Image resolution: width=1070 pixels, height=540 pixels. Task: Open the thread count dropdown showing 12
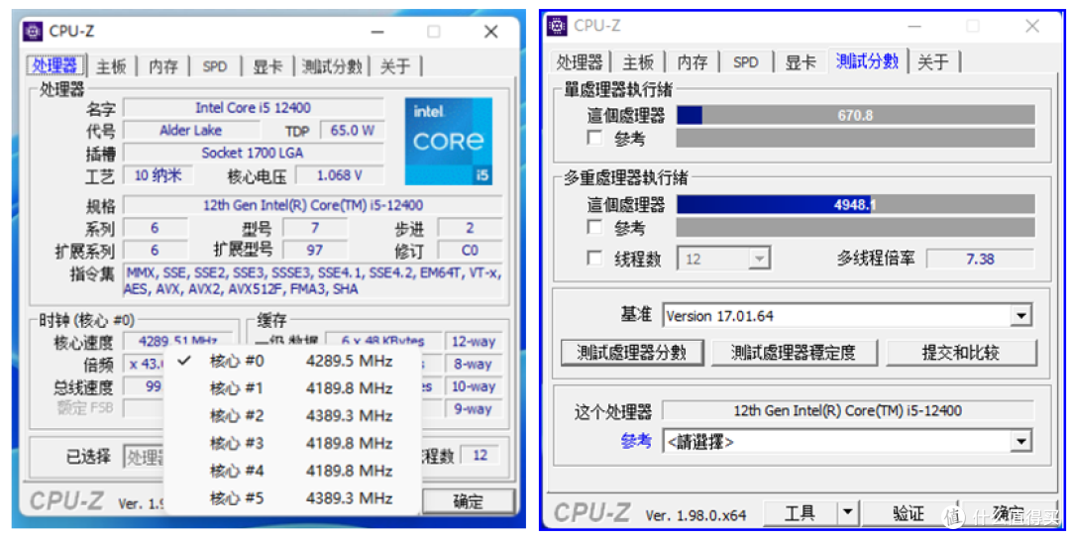coord(758,259)
